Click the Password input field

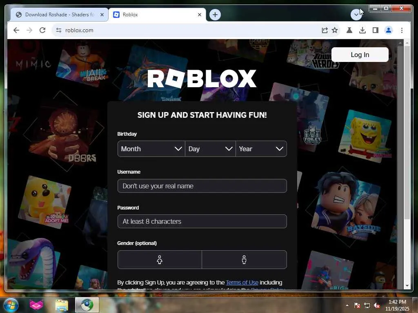click(202, 221)
